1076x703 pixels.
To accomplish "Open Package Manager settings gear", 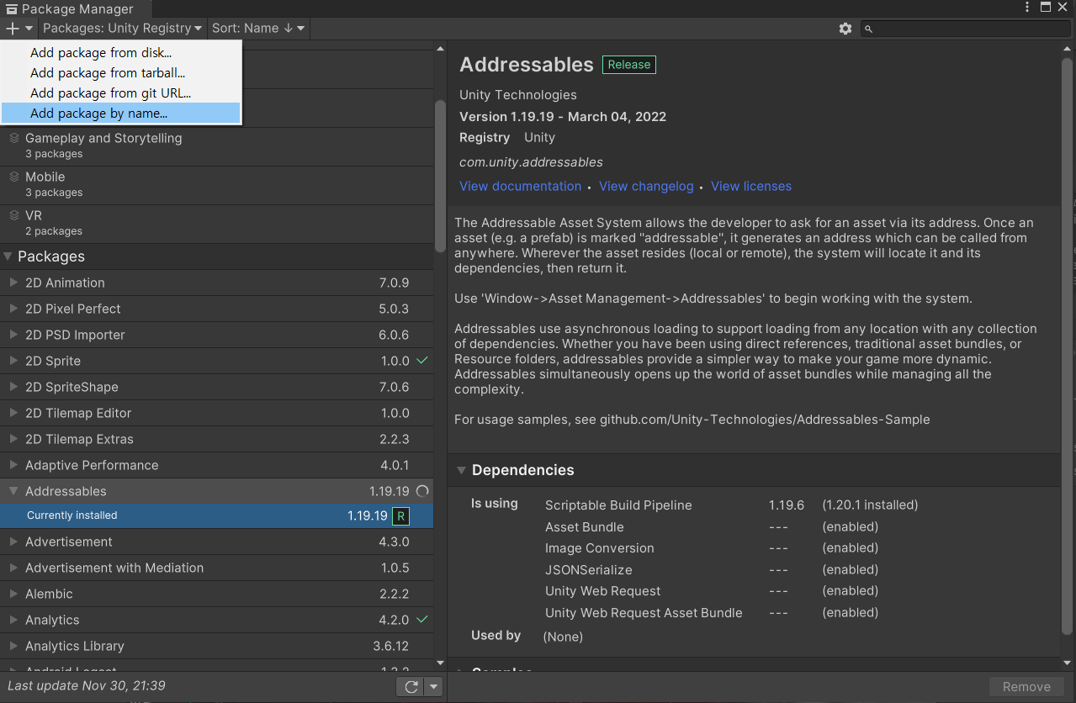I will pyautogui.click(x=845, y=29).
